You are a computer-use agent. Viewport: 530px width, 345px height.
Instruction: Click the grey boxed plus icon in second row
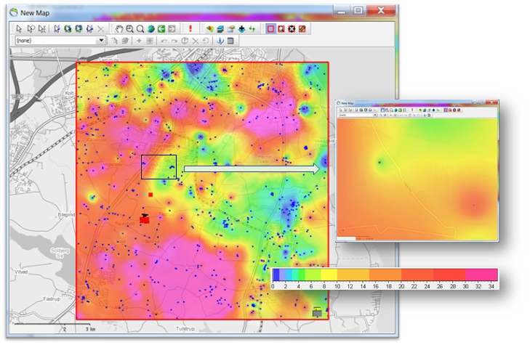149,41
